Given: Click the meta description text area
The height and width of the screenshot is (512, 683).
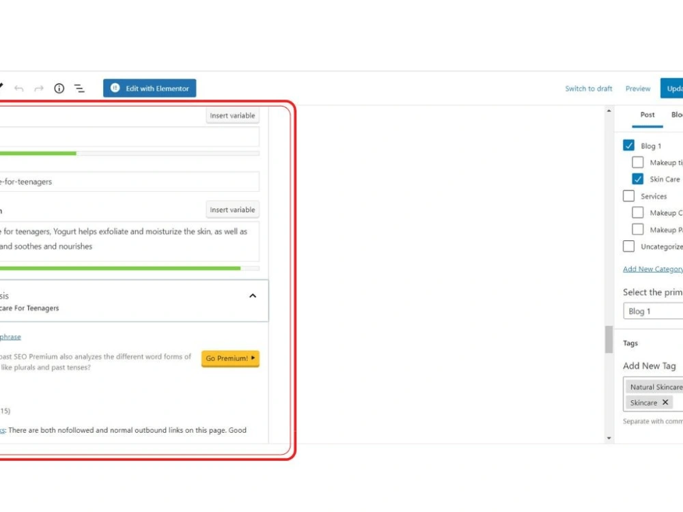Looking at the screenshot, I should tap(129, 241).
